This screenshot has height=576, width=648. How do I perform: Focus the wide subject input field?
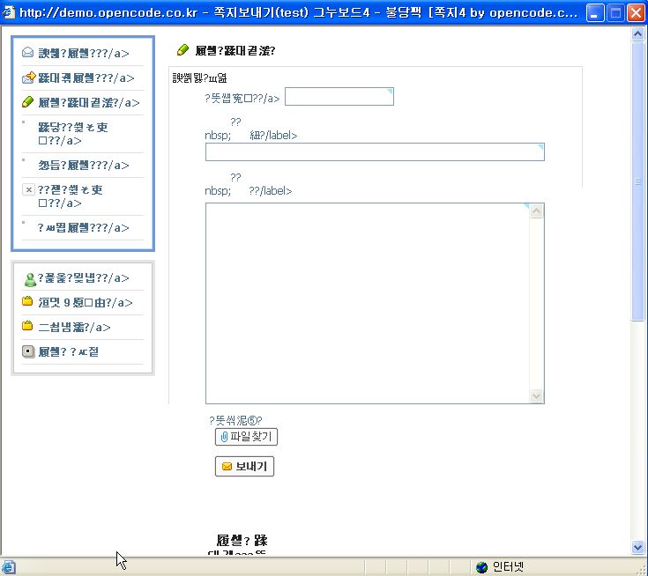[375, 152]
